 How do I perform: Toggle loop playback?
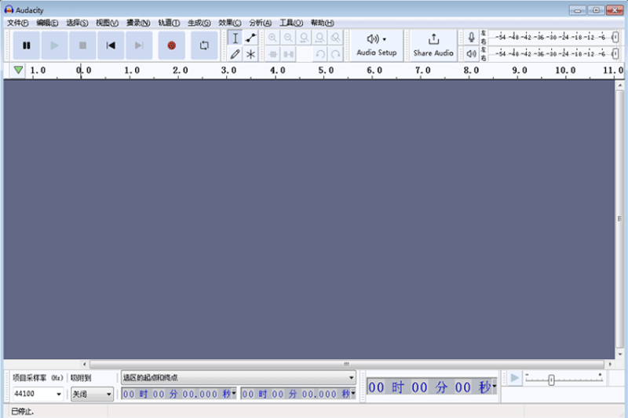click(x=204, y=45)
